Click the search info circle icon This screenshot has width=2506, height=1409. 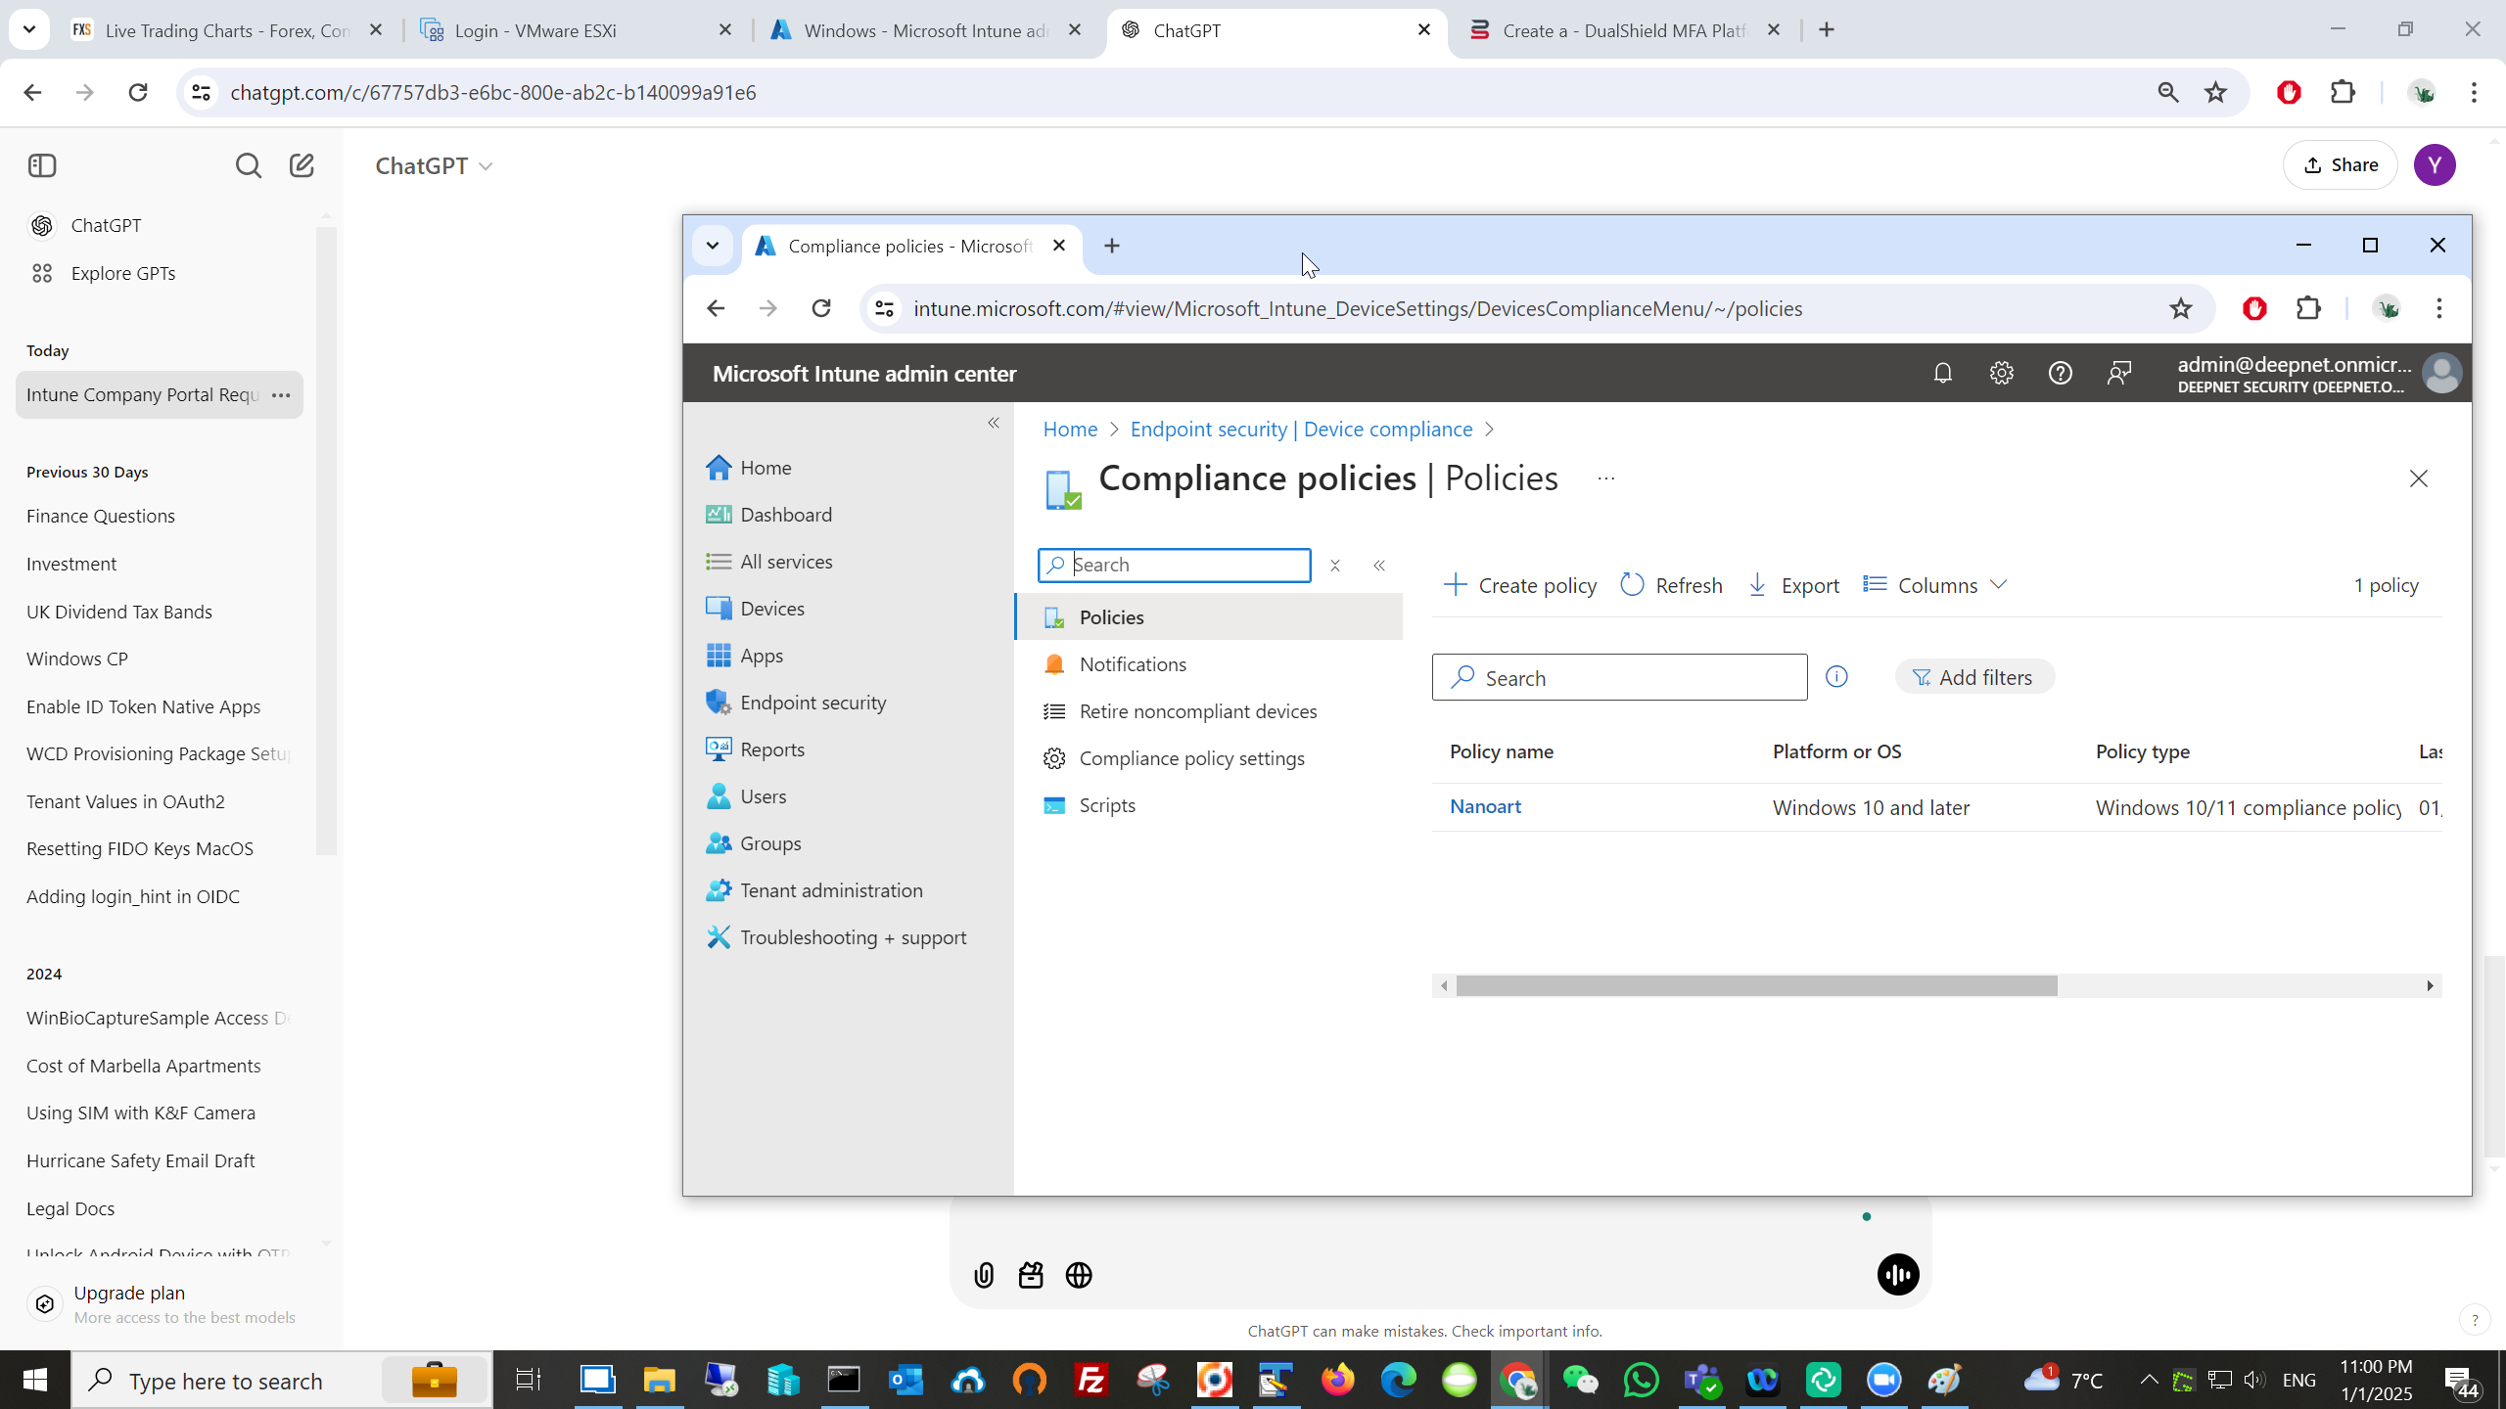1836,677
